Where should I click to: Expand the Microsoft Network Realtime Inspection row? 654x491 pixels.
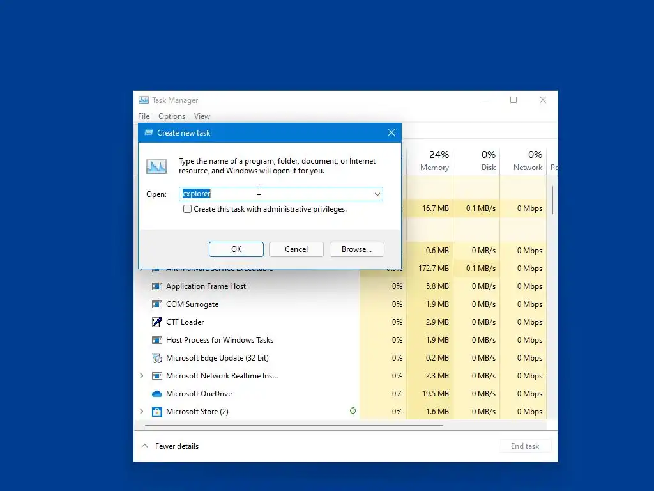(x=141, y=376)
